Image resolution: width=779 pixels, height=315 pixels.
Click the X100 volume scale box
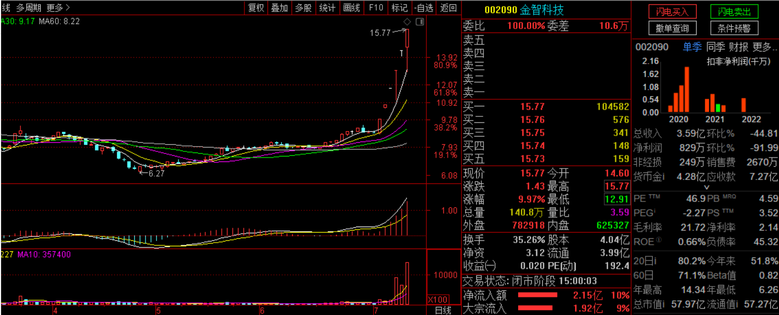tap(437, 300)
